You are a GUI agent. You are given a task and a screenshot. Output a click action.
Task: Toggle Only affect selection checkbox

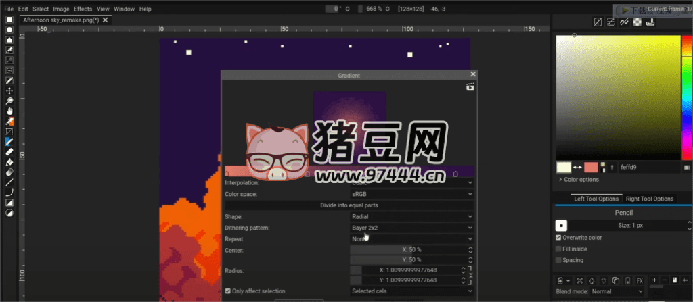[227, 291]
